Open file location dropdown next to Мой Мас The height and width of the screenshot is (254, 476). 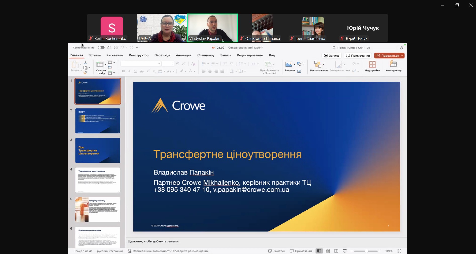[x=262, y=48]
